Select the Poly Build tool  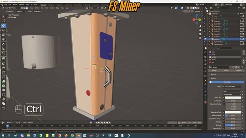coord(3,81)
